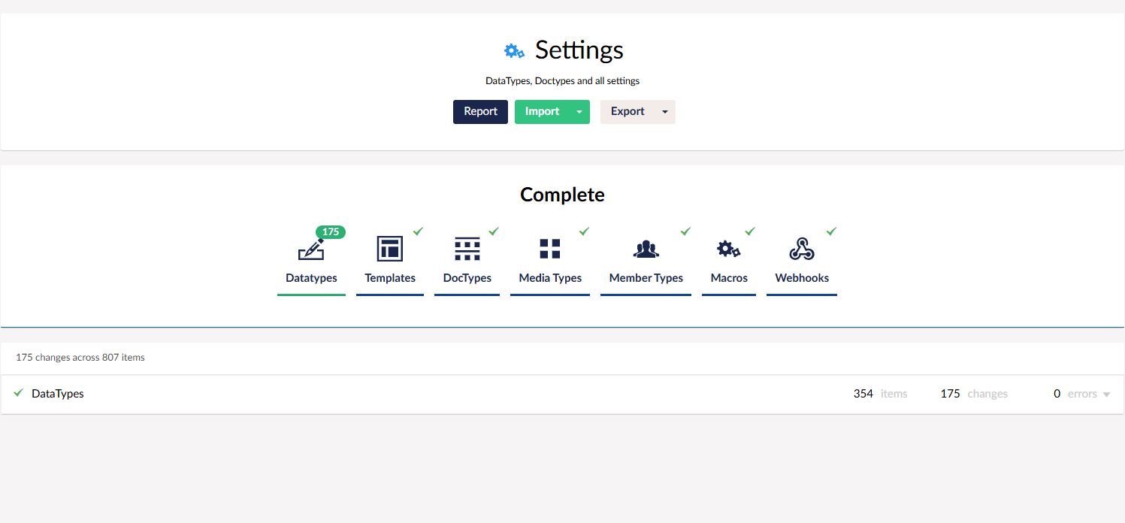Expand the errors caret in DataTypes row
The height and width of the screenshot is (523, 1125).
[x=1106, y=395]
